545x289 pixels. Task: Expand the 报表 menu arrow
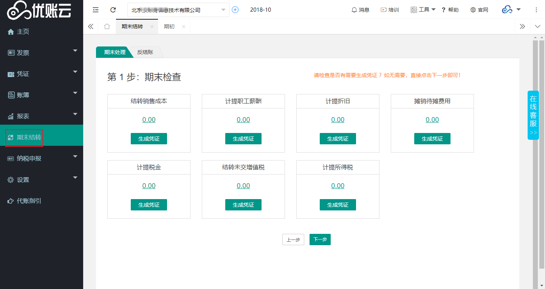click(x=75, y=114)
